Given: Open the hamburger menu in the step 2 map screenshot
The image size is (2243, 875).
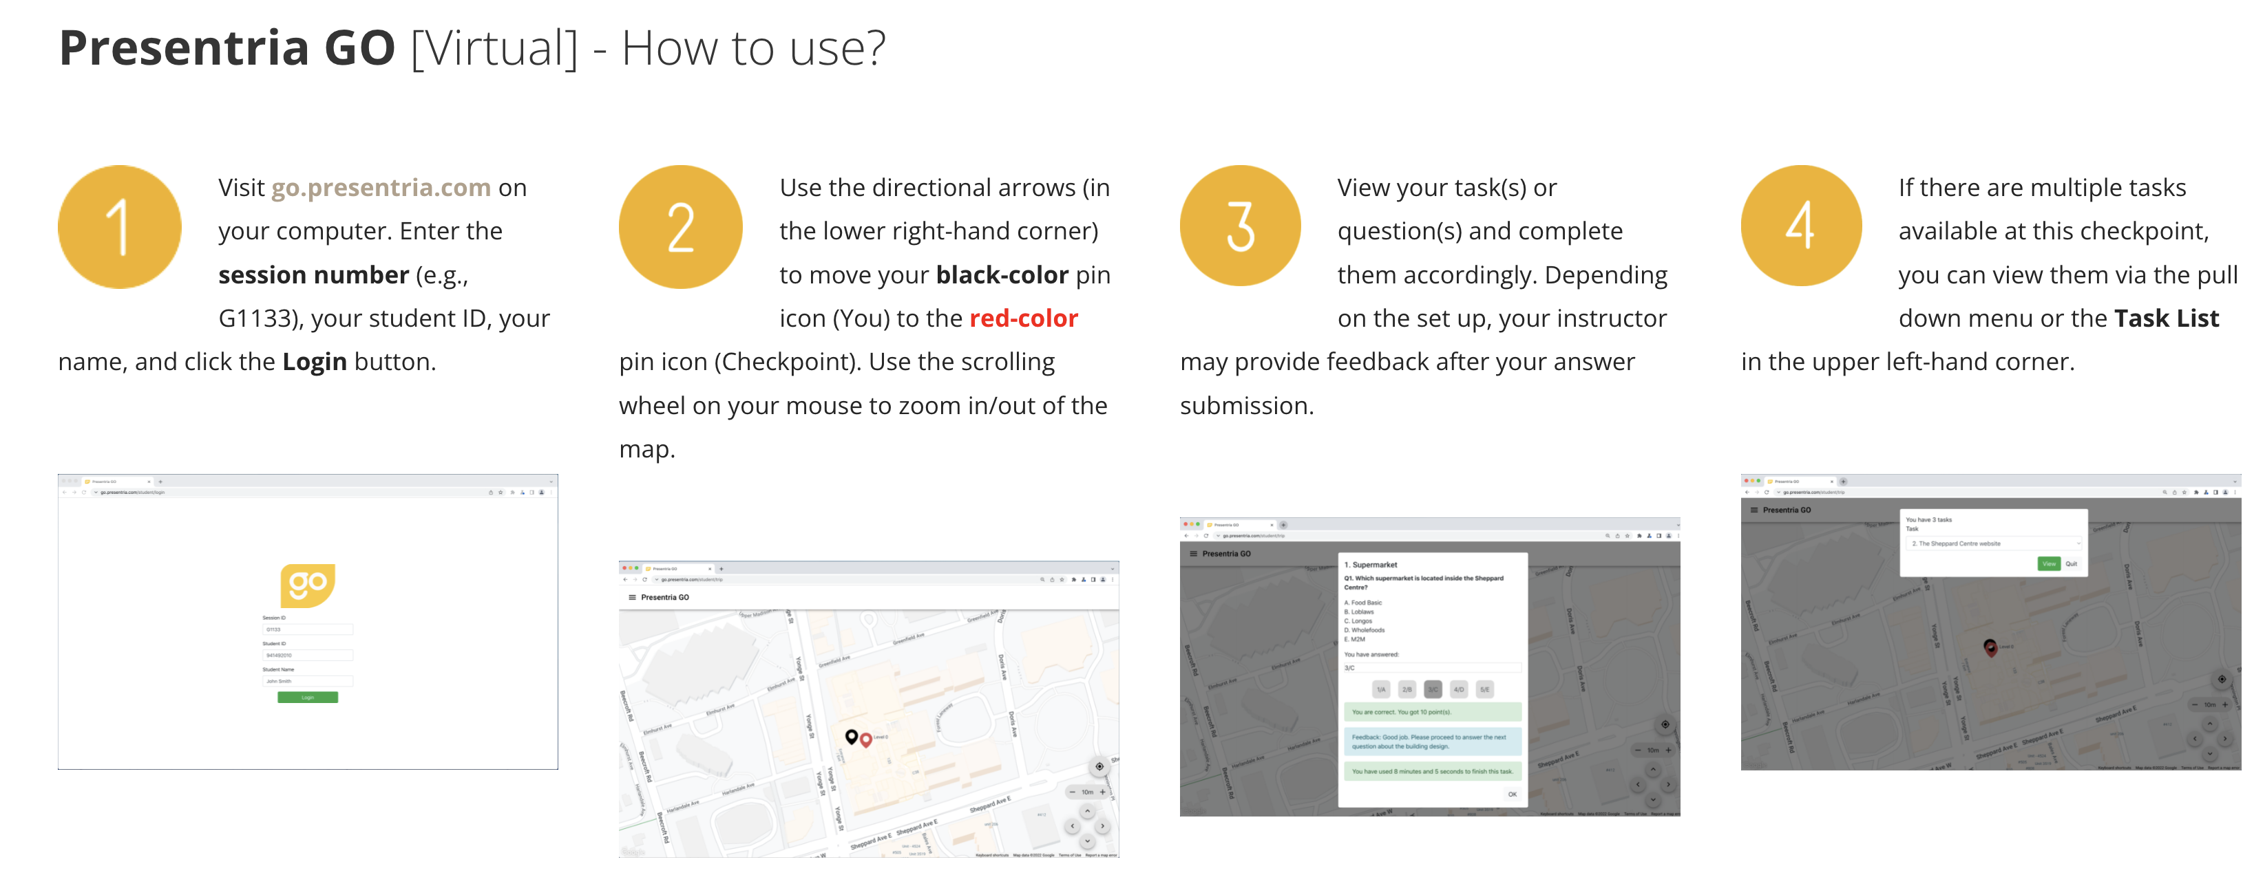Looking at the screenshot, I should (x=632, y=598).
